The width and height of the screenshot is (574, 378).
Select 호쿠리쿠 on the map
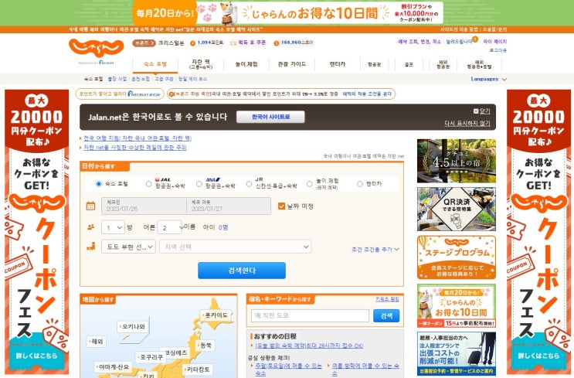pyautogui.click(x=151, y=357)
